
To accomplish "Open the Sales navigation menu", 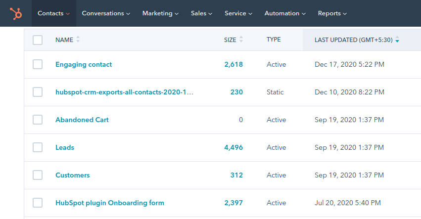I will [x=201, y=13].
